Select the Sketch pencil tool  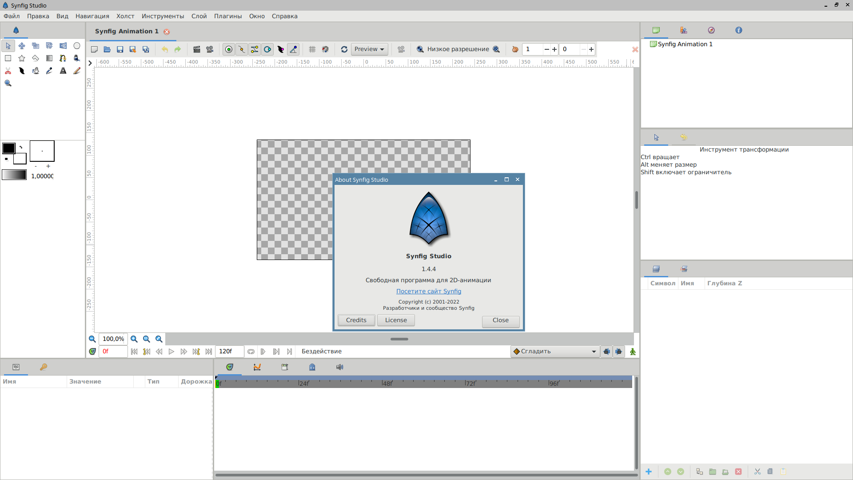[77, 71]
